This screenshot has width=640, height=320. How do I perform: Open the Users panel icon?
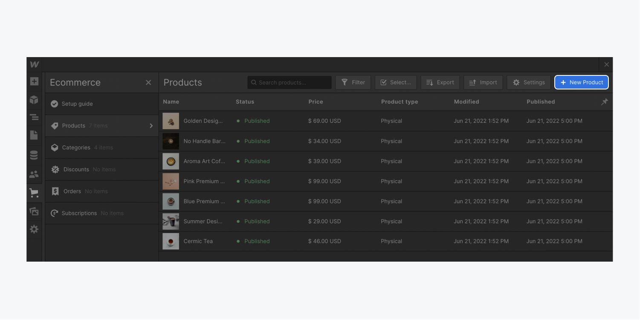(x=34, y=174)
